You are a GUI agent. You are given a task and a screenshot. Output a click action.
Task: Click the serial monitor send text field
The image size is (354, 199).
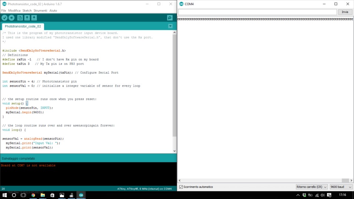click(257, 12)
